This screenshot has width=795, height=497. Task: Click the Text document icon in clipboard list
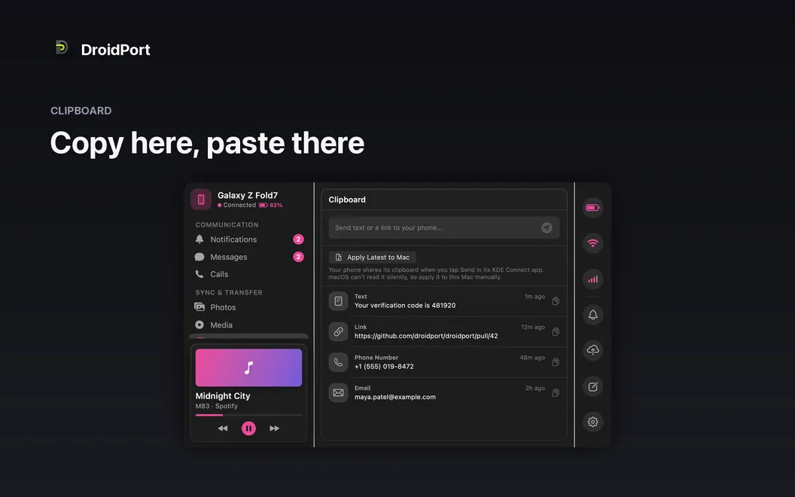pyautogui.click(x=338, y=301)
